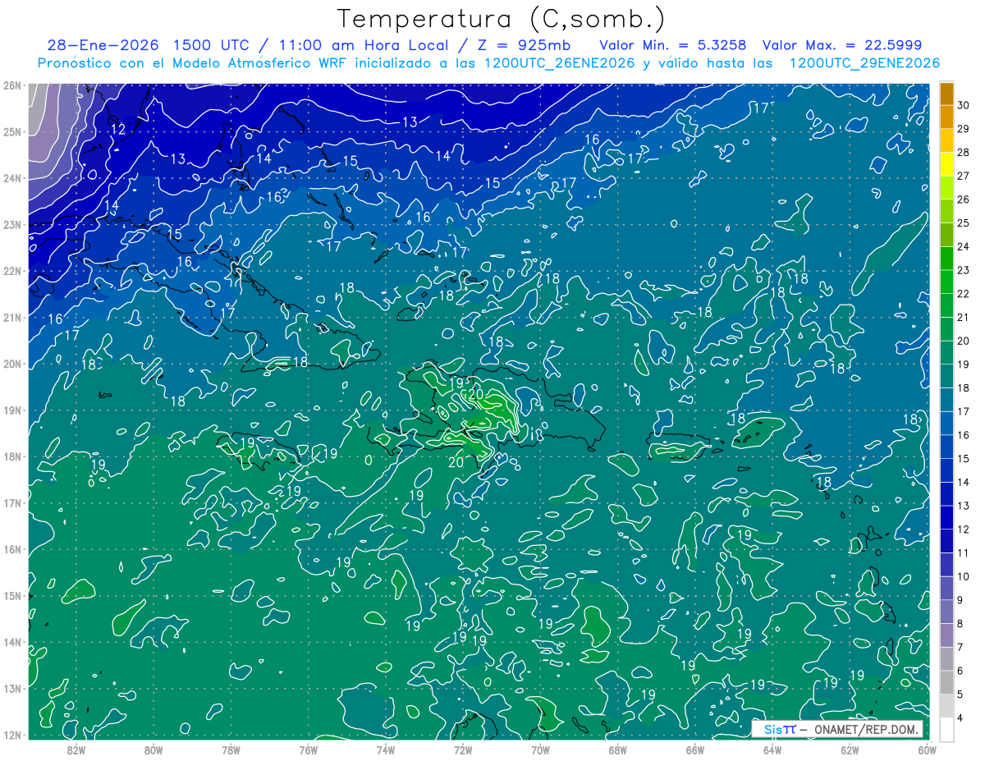Click the 80W longitude axis label
The height and width of the screenshot is (761, 985).
click(153, 750)
